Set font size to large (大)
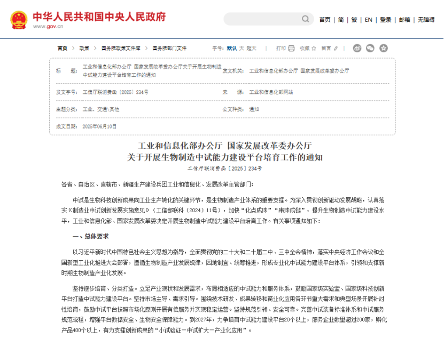The width and height of the screenshot is (444, 338). pos(241,48)
